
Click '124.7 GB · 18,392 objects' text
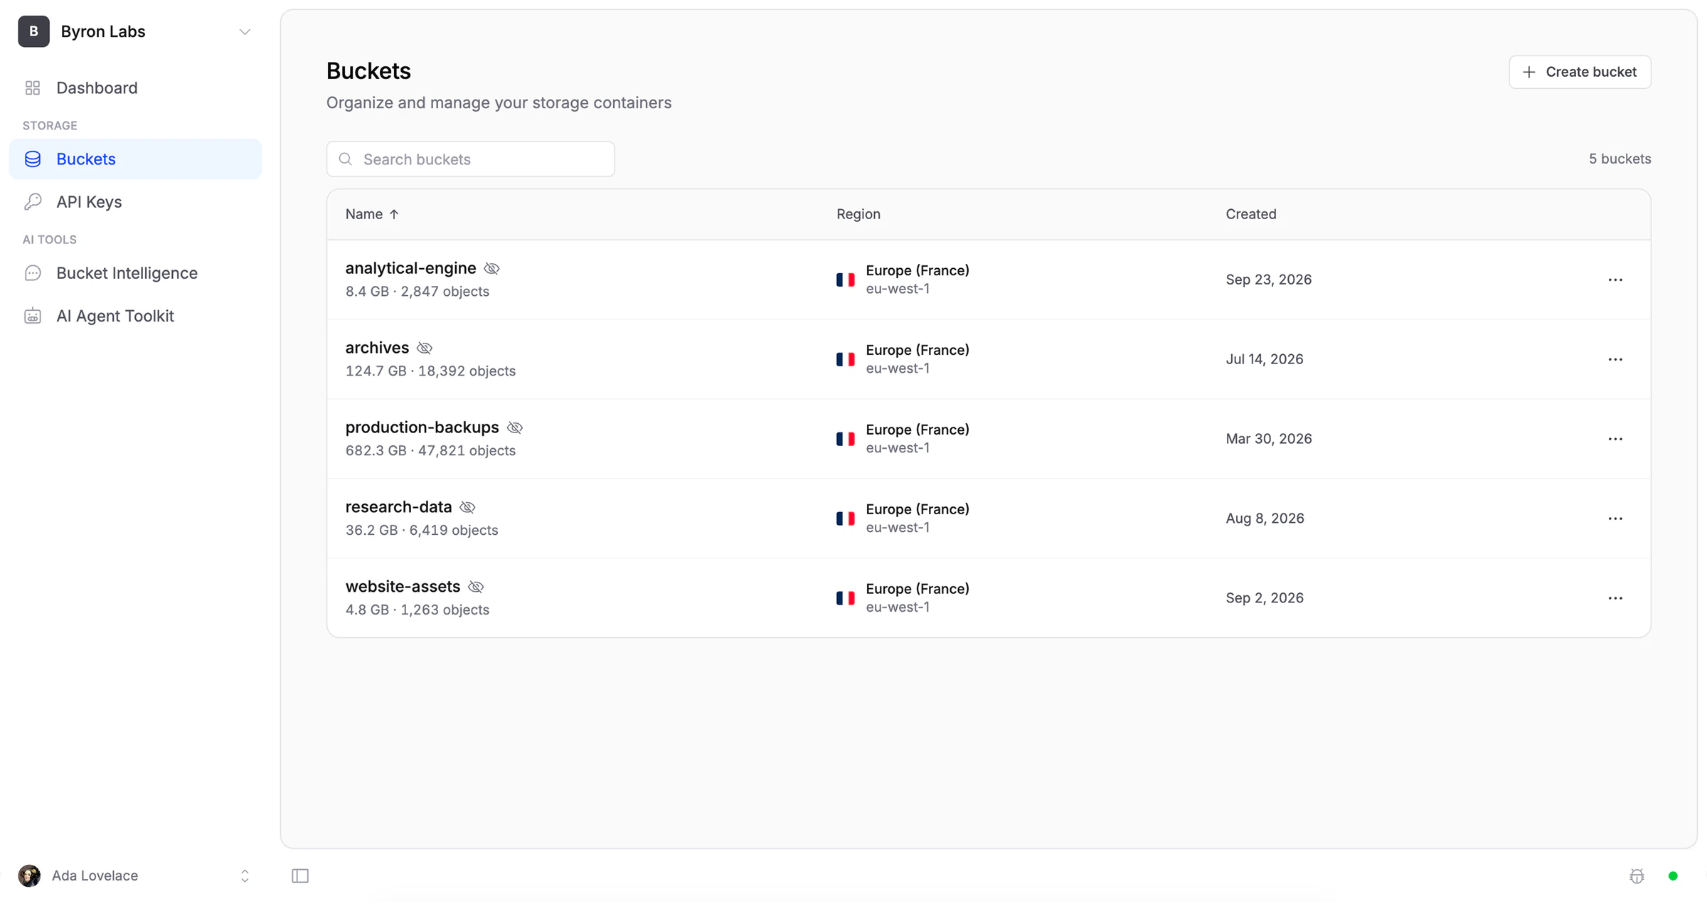tap(430, 371)
